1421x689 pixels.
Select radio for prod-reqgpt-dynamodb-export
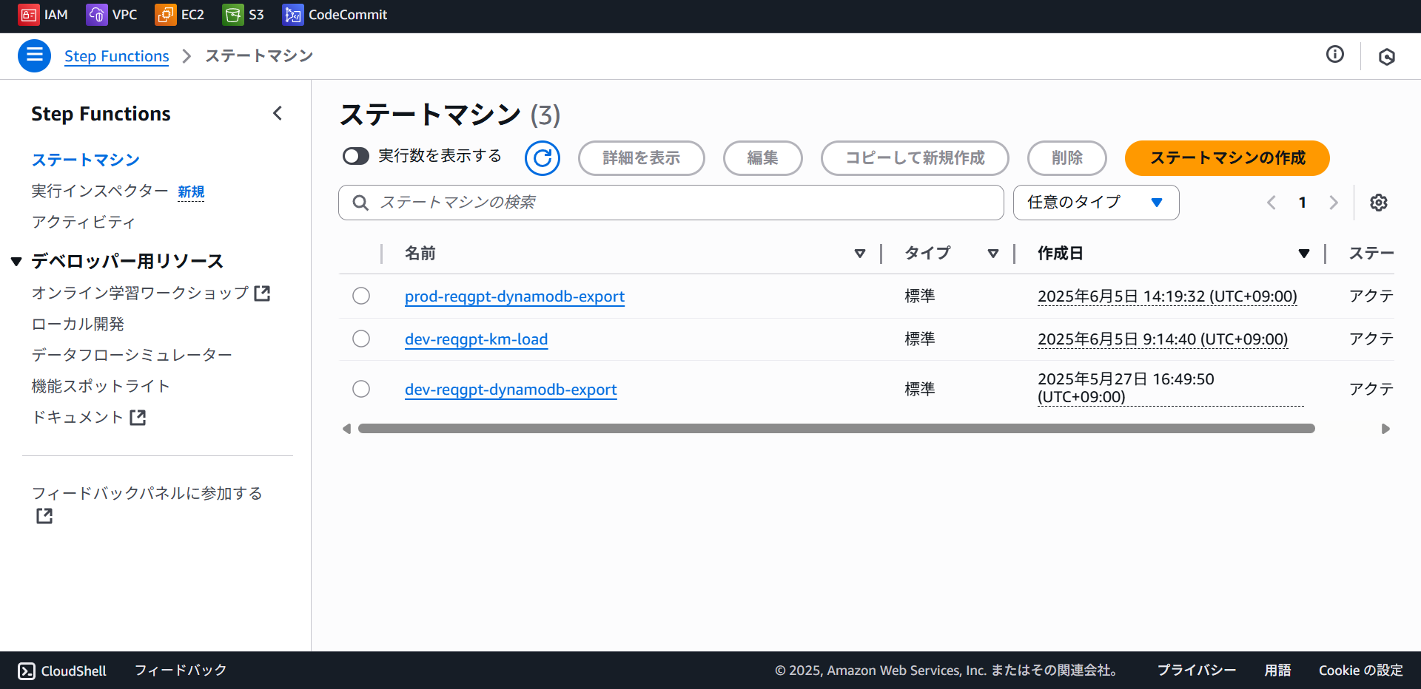[x=361, y=296]
